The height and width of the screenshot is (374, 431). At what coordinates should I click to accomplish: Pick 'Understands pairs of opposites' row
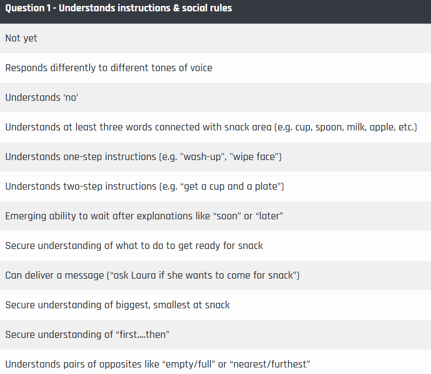(216, 362)
